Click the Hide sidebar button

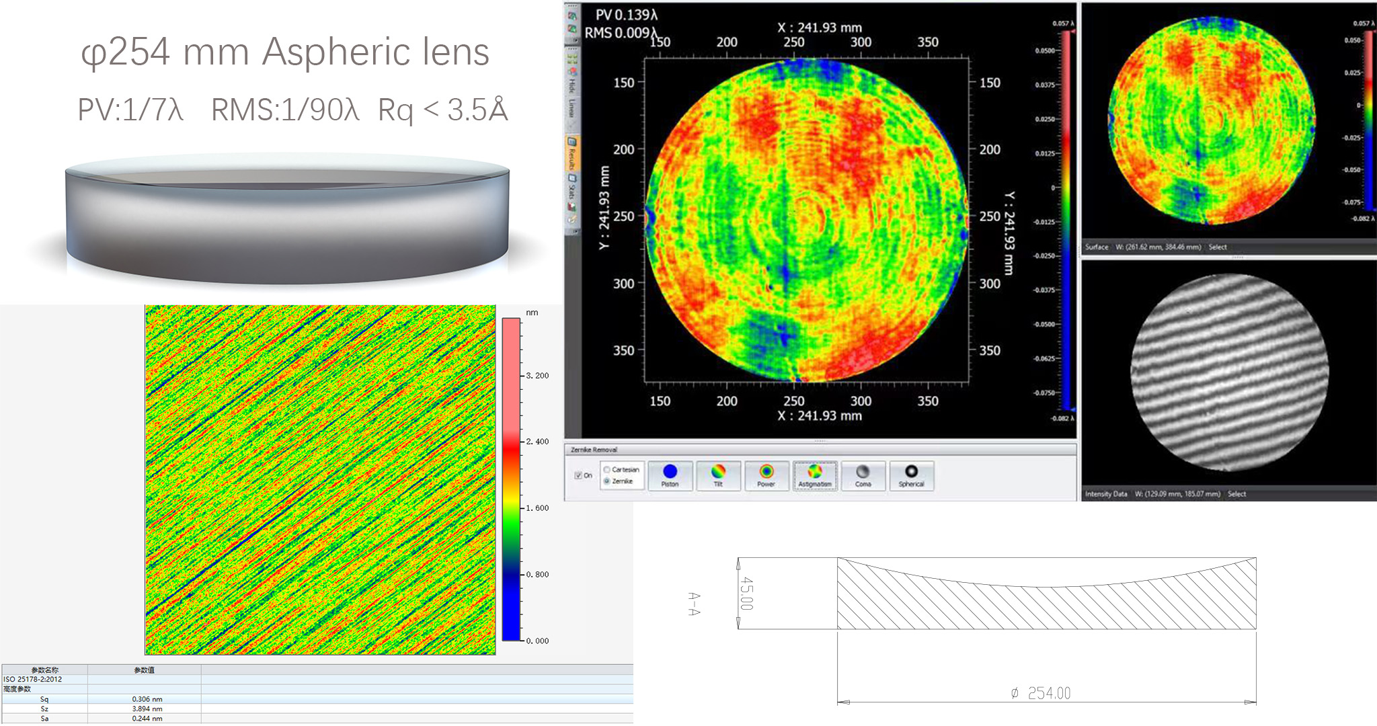tap(572, 85)
